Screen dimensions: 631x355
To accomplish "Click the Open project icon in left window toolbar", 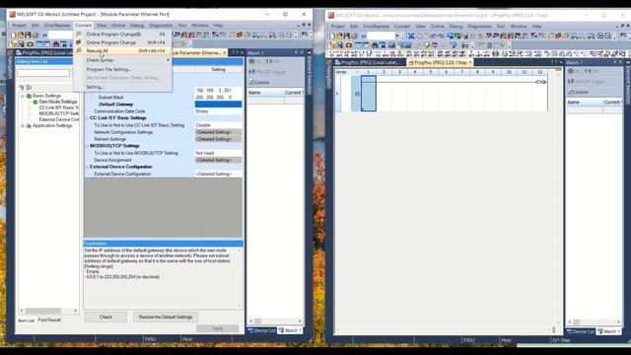I will point(20,35).
